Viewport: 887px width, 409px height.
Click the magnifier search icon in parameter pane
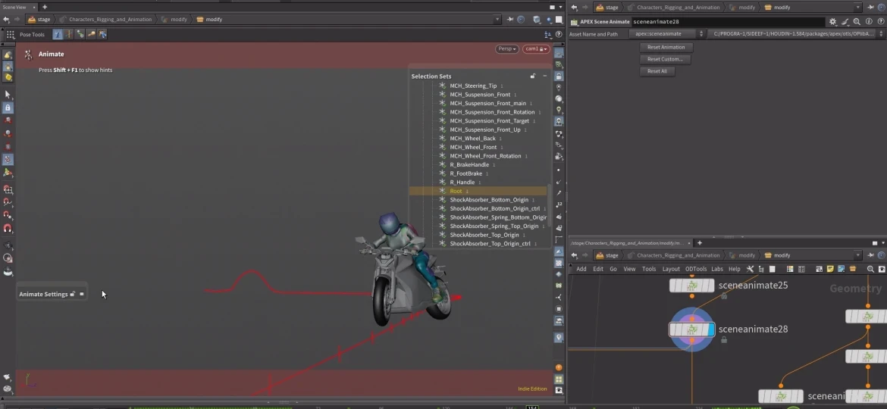pyautogui.click(x=857, y=21)
